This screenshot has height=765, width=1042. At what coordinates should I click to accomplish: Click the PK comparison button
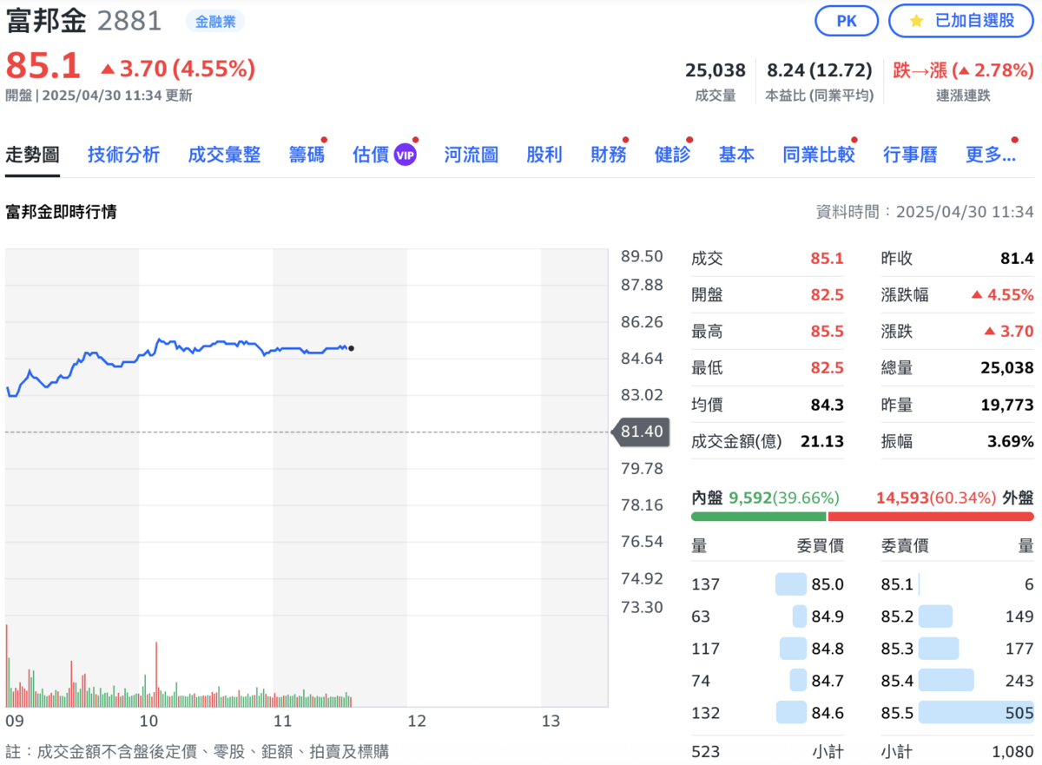[x=847, y=22]
